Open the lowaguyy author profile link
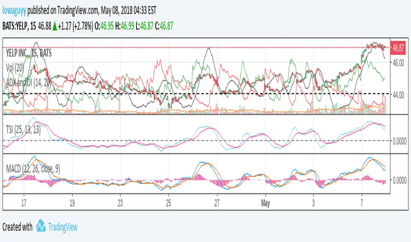411x242 pixels. point(15,11)
